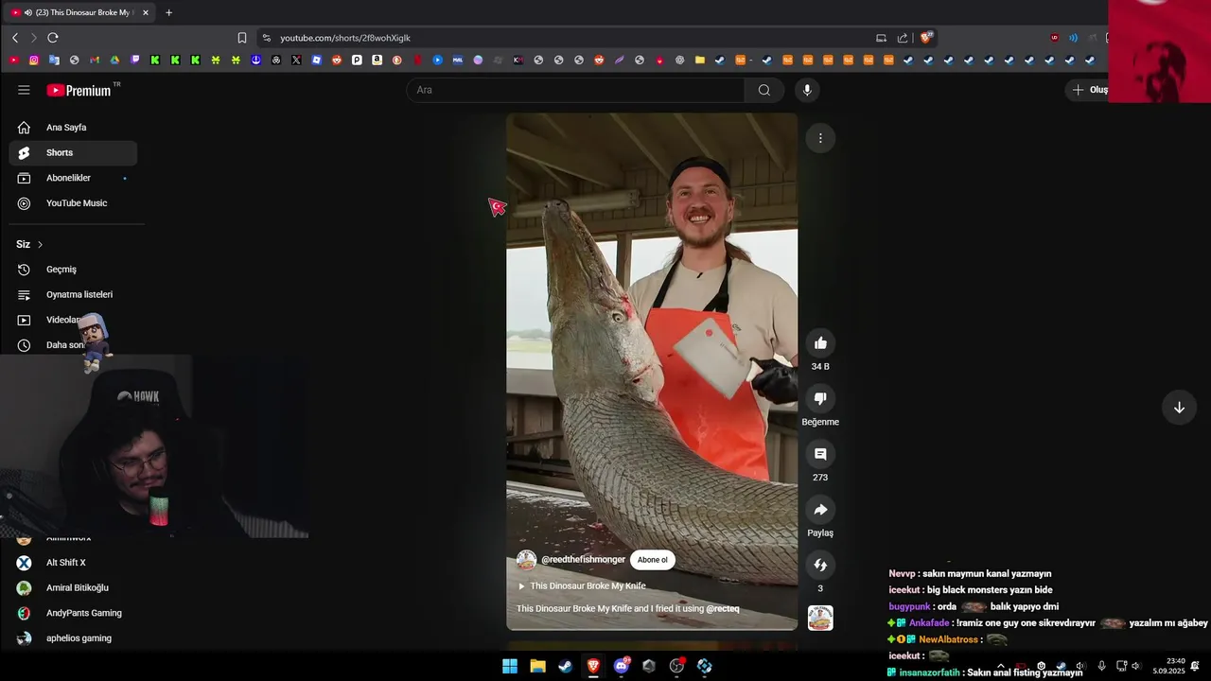Image resolution: width=1211 pixels, height=681 pixels.
Task: Open File Explorer from taskbar
Action: click(x=537, y=666)
